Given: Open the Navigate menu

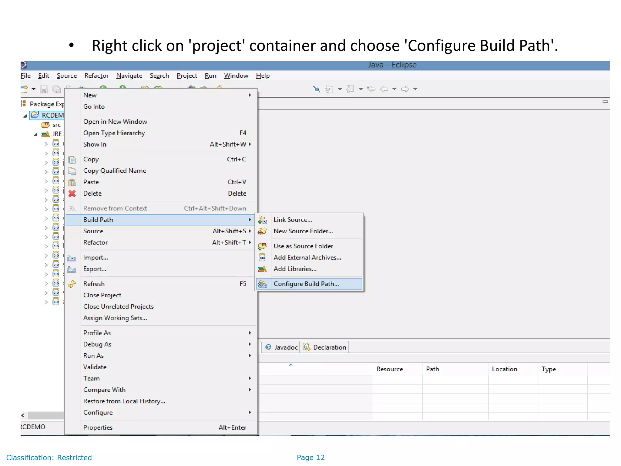Looking at the screenshot, I should pos(129,76).
